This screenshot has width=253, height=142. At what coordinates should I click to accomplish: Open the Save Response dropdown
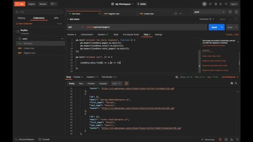(230, 77)
